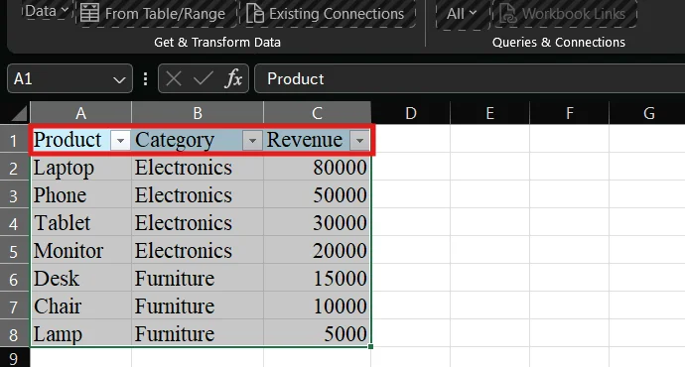This screenshot has height=367, width=685.
Task: Select row 8 header
Action: tap(14, 334)
